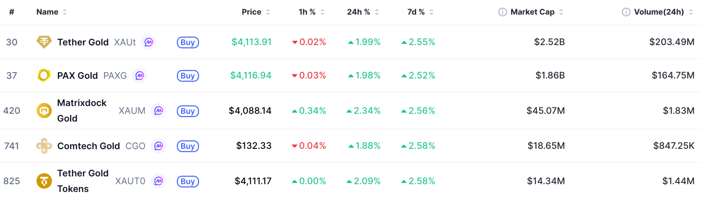Image resolution: width=701 pixels, height=199 pixels.
Task: Click the Tether Gold XAUt coin logo
Action: pos(44,42)
